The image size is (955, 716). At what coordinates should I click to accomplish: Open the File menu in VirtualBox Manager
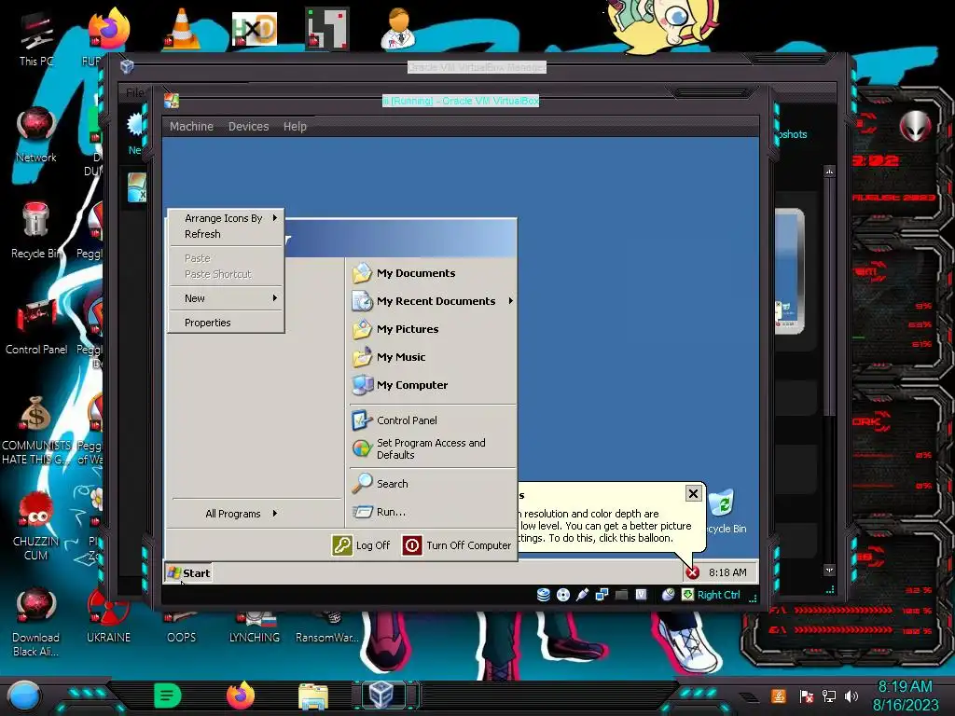pos(135,92)
